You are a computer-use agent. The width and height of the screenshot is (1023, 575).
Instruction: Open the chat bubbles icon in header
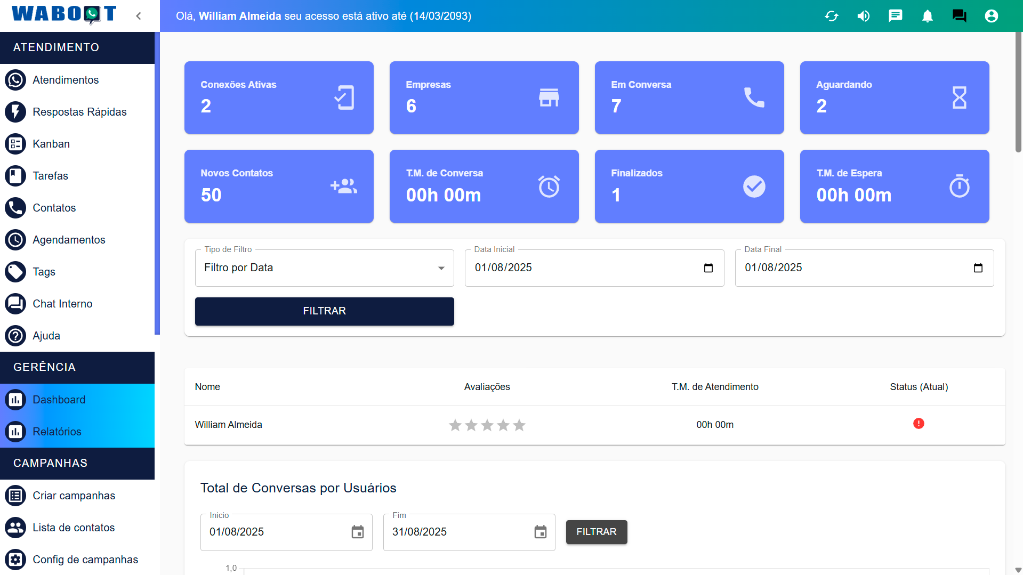[x=960, y=16]
